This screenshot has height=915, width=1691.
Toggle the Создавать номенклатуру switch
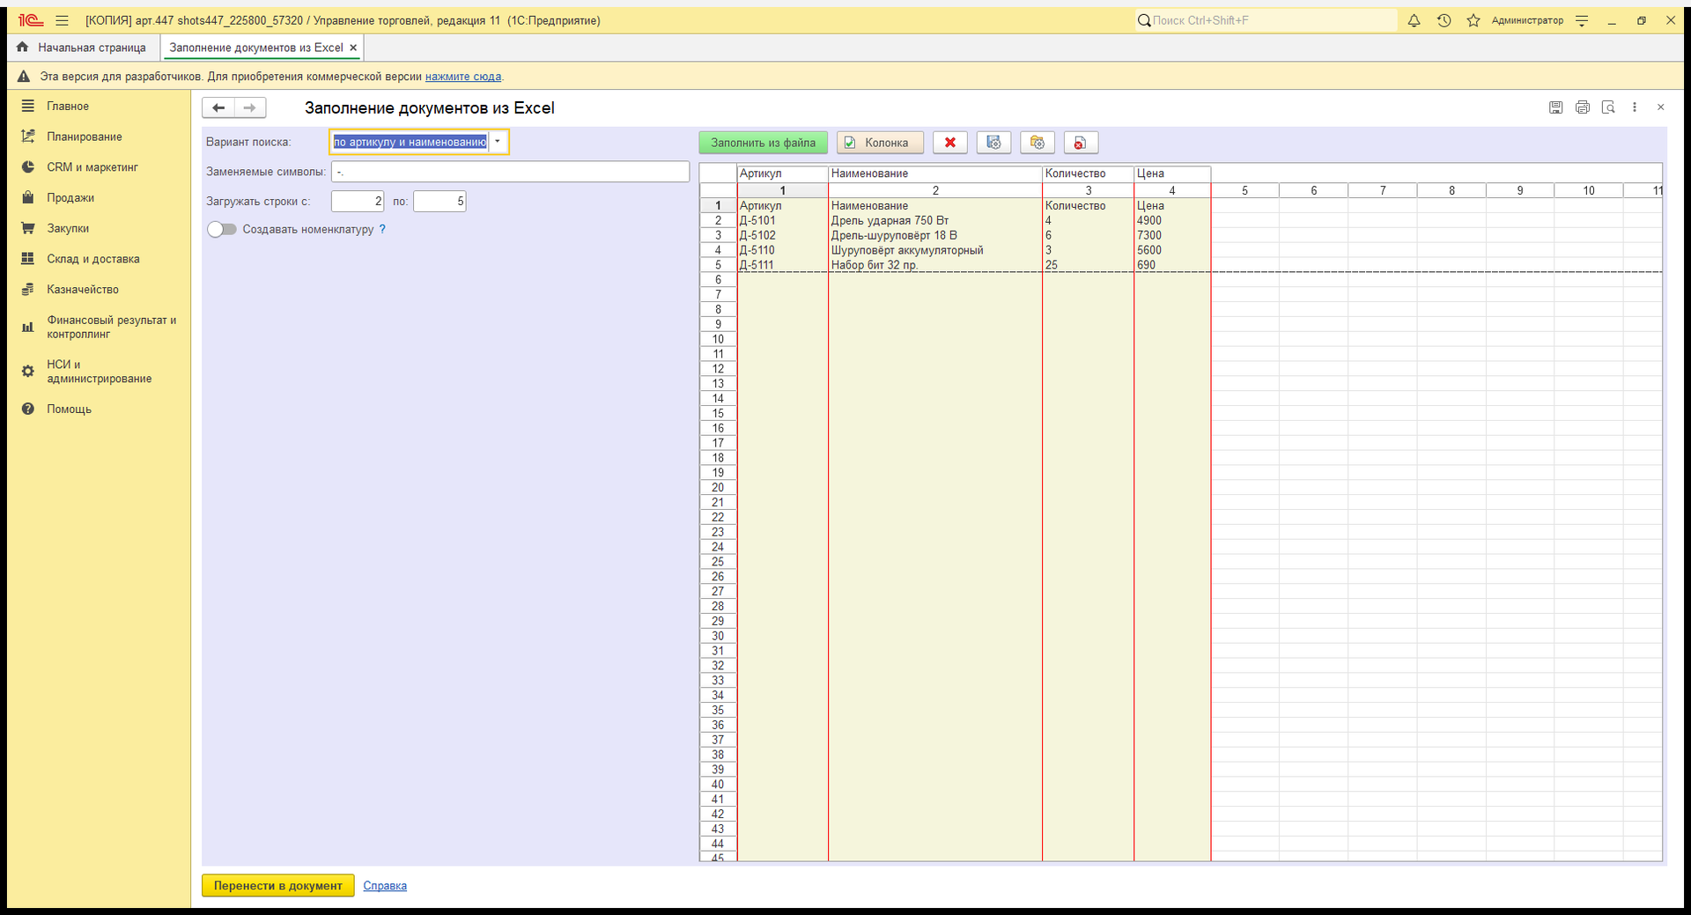click(222, 229)
